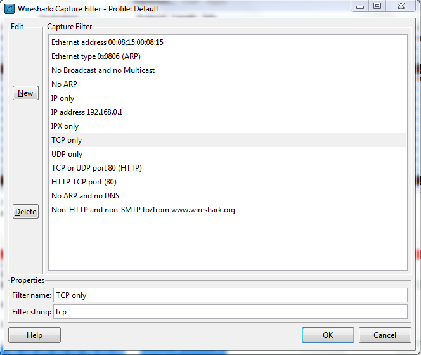Pick the IP only filter

228,98
